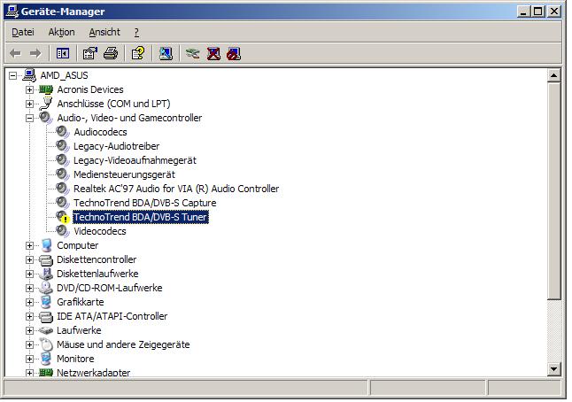Click the warning icon of TechnoTrend Tuner

pyautogui.click(x=65, y=220)
